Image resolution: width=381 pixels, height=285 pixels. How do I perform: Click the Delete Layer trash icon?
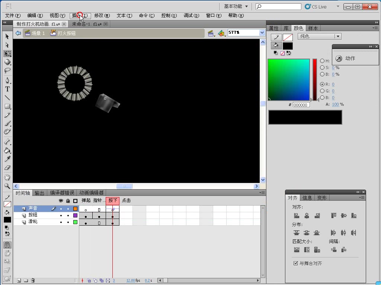coord(33,281)
